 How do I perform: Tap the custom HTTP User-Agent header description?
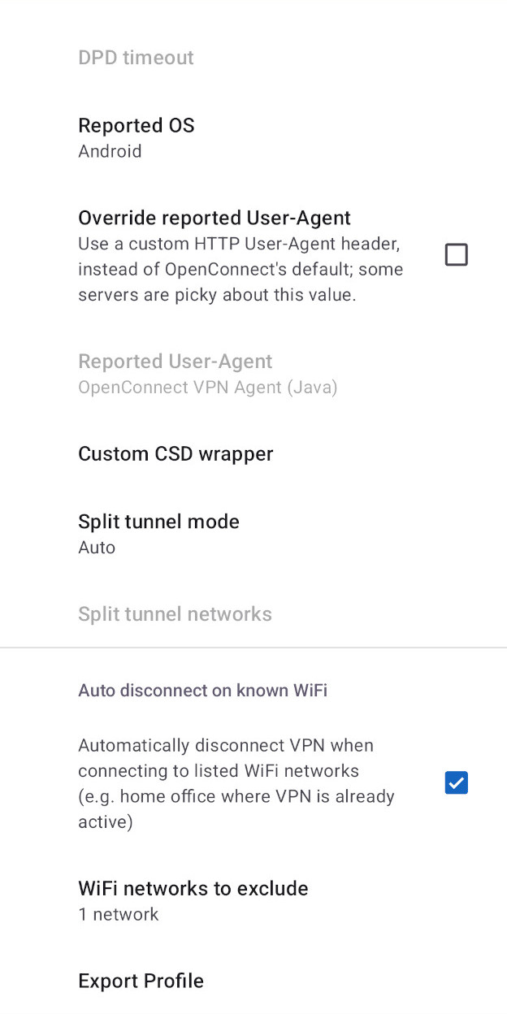pos(240,269)
